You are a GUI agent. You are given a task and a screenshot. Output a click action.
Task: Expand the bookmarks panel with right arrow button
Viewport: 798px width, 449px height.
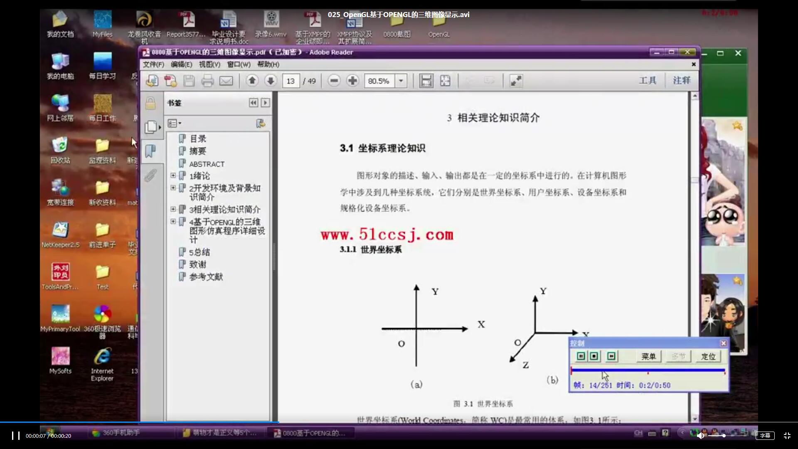tap(265, 103)
